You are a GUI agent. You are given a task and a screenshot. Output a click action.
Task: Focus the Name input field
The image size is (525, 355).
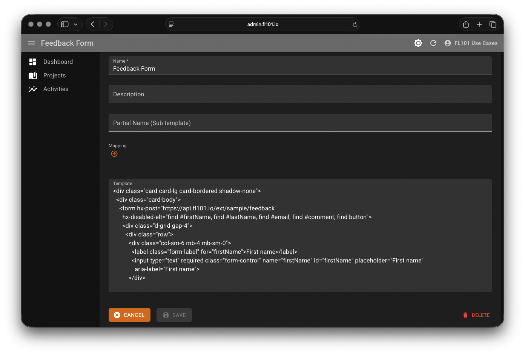click(x=300, y=69)
